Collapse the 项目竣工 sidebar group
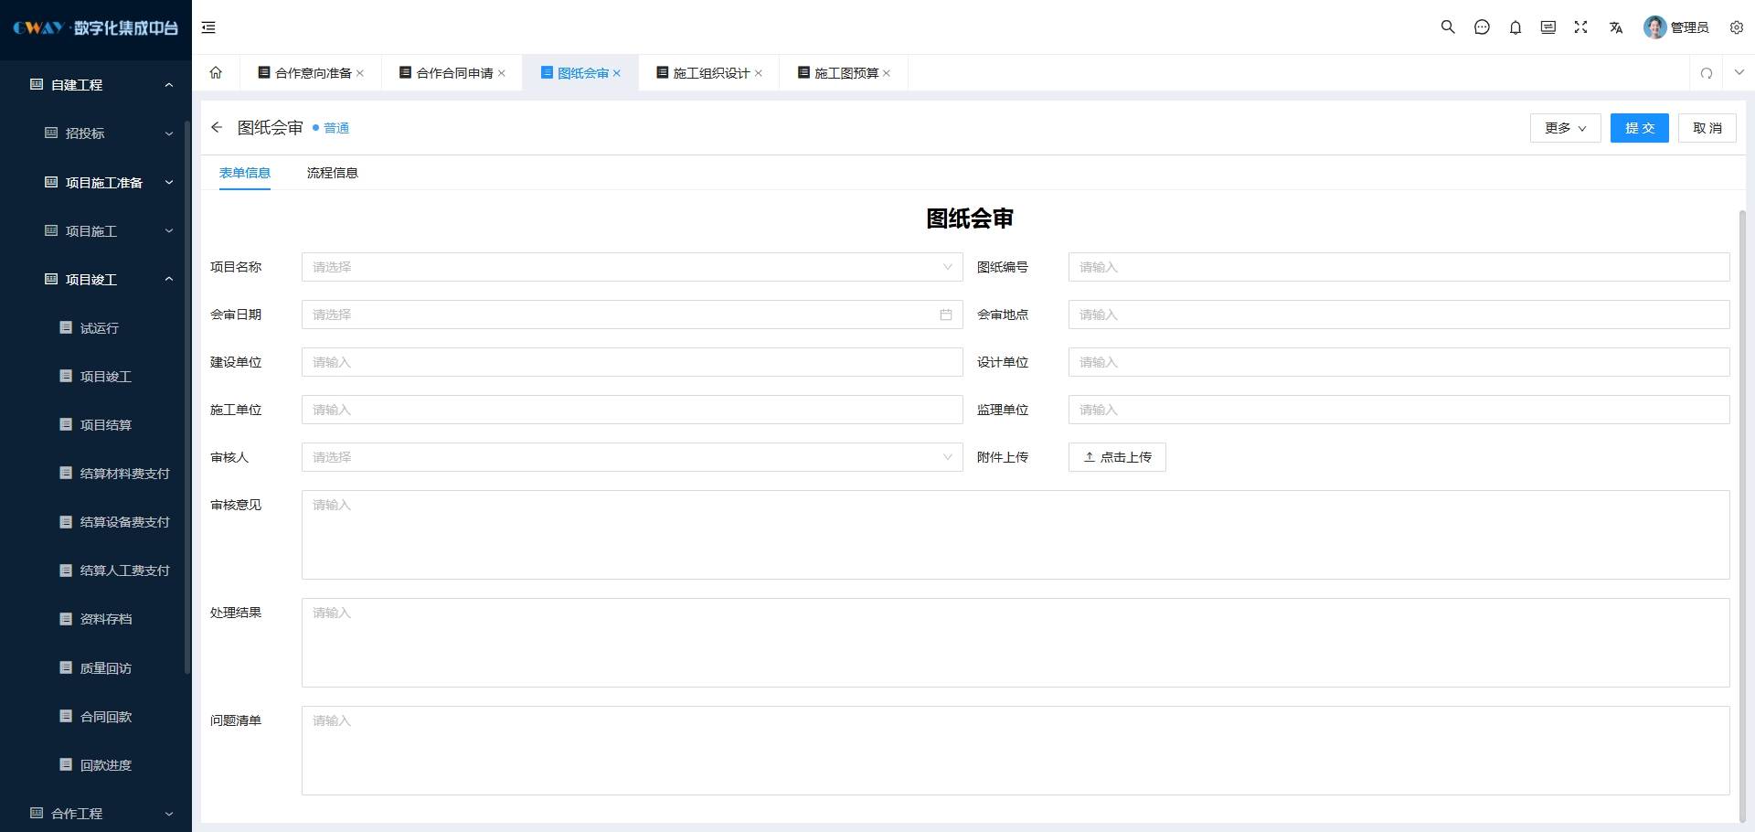 pos(168,280)
